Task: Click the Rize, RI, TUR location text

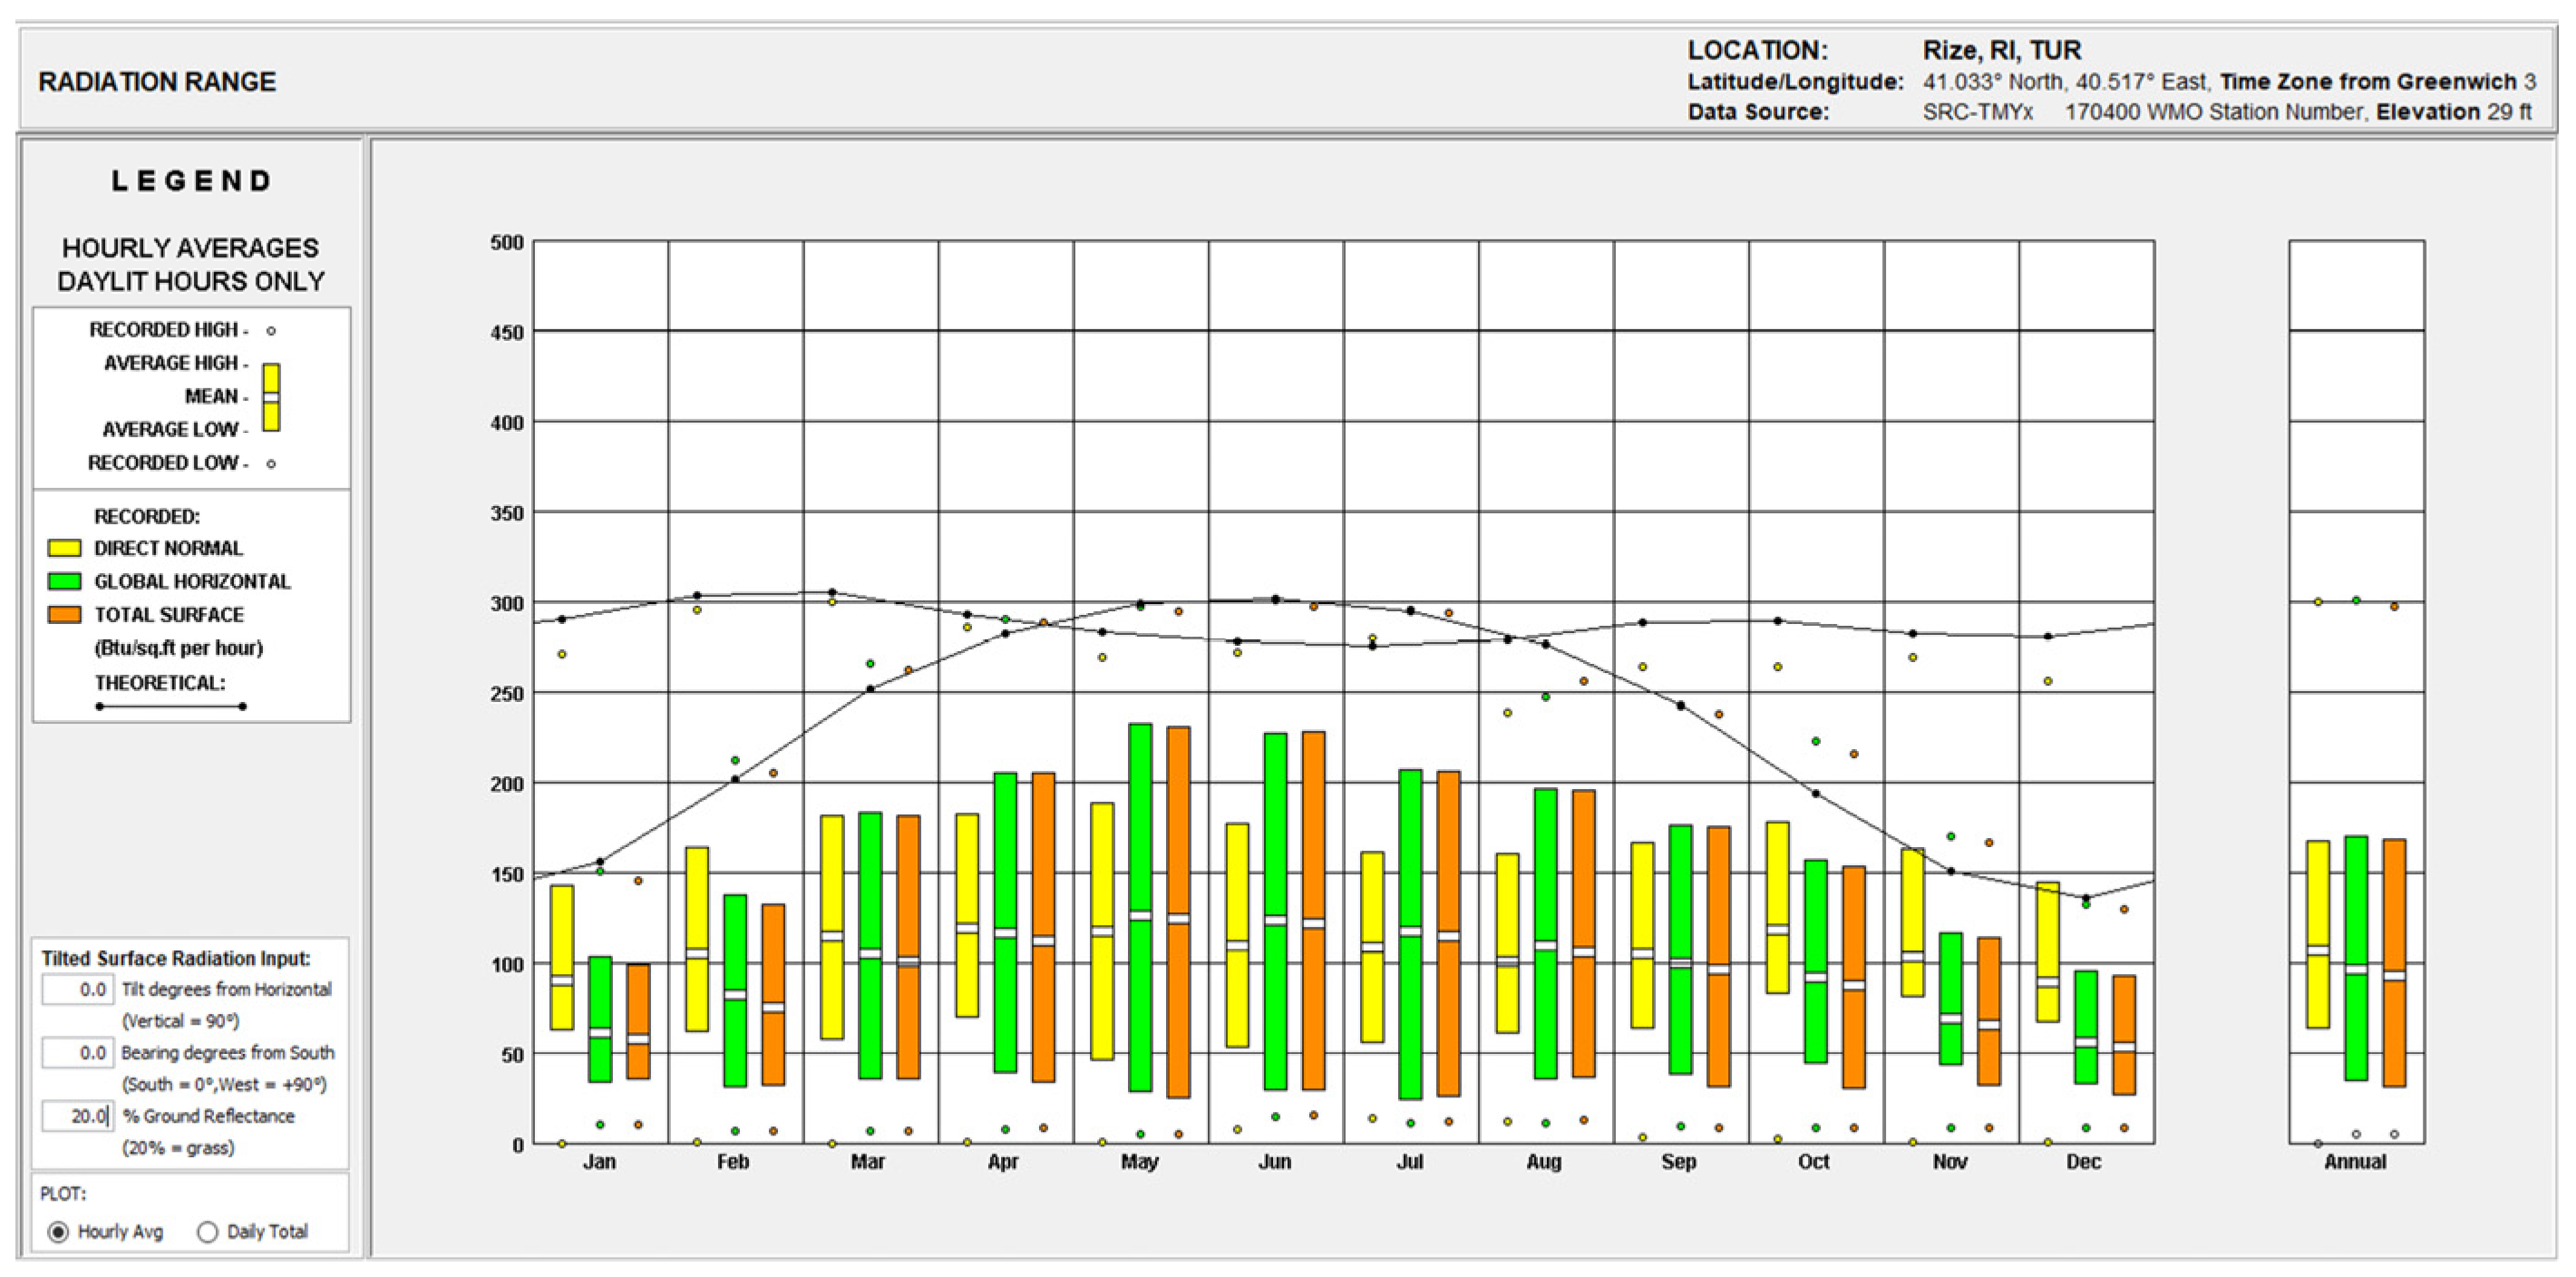Action: pos(2001,50)
